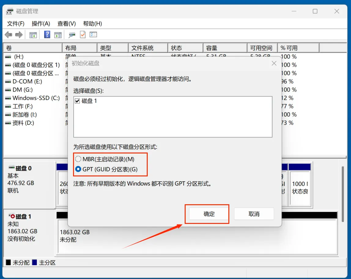Click the blue 主分区 legend swatch
The height and width of the screenshot is (279, 351).
pyautogui.click(x=35, y=262)
